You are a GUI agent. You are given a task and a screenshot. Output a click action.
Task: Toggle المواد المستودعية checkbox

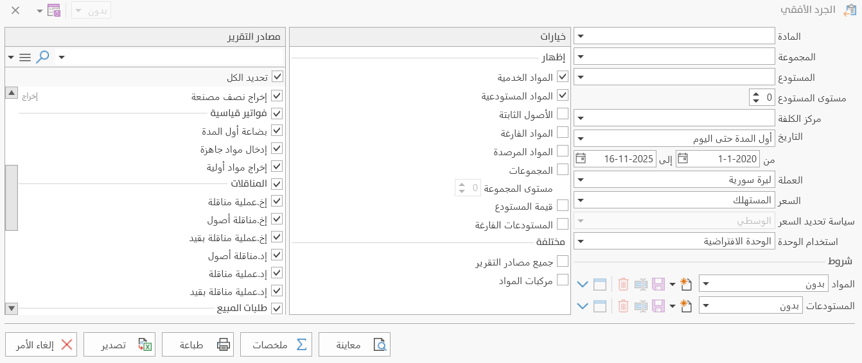tap(562, 96)
